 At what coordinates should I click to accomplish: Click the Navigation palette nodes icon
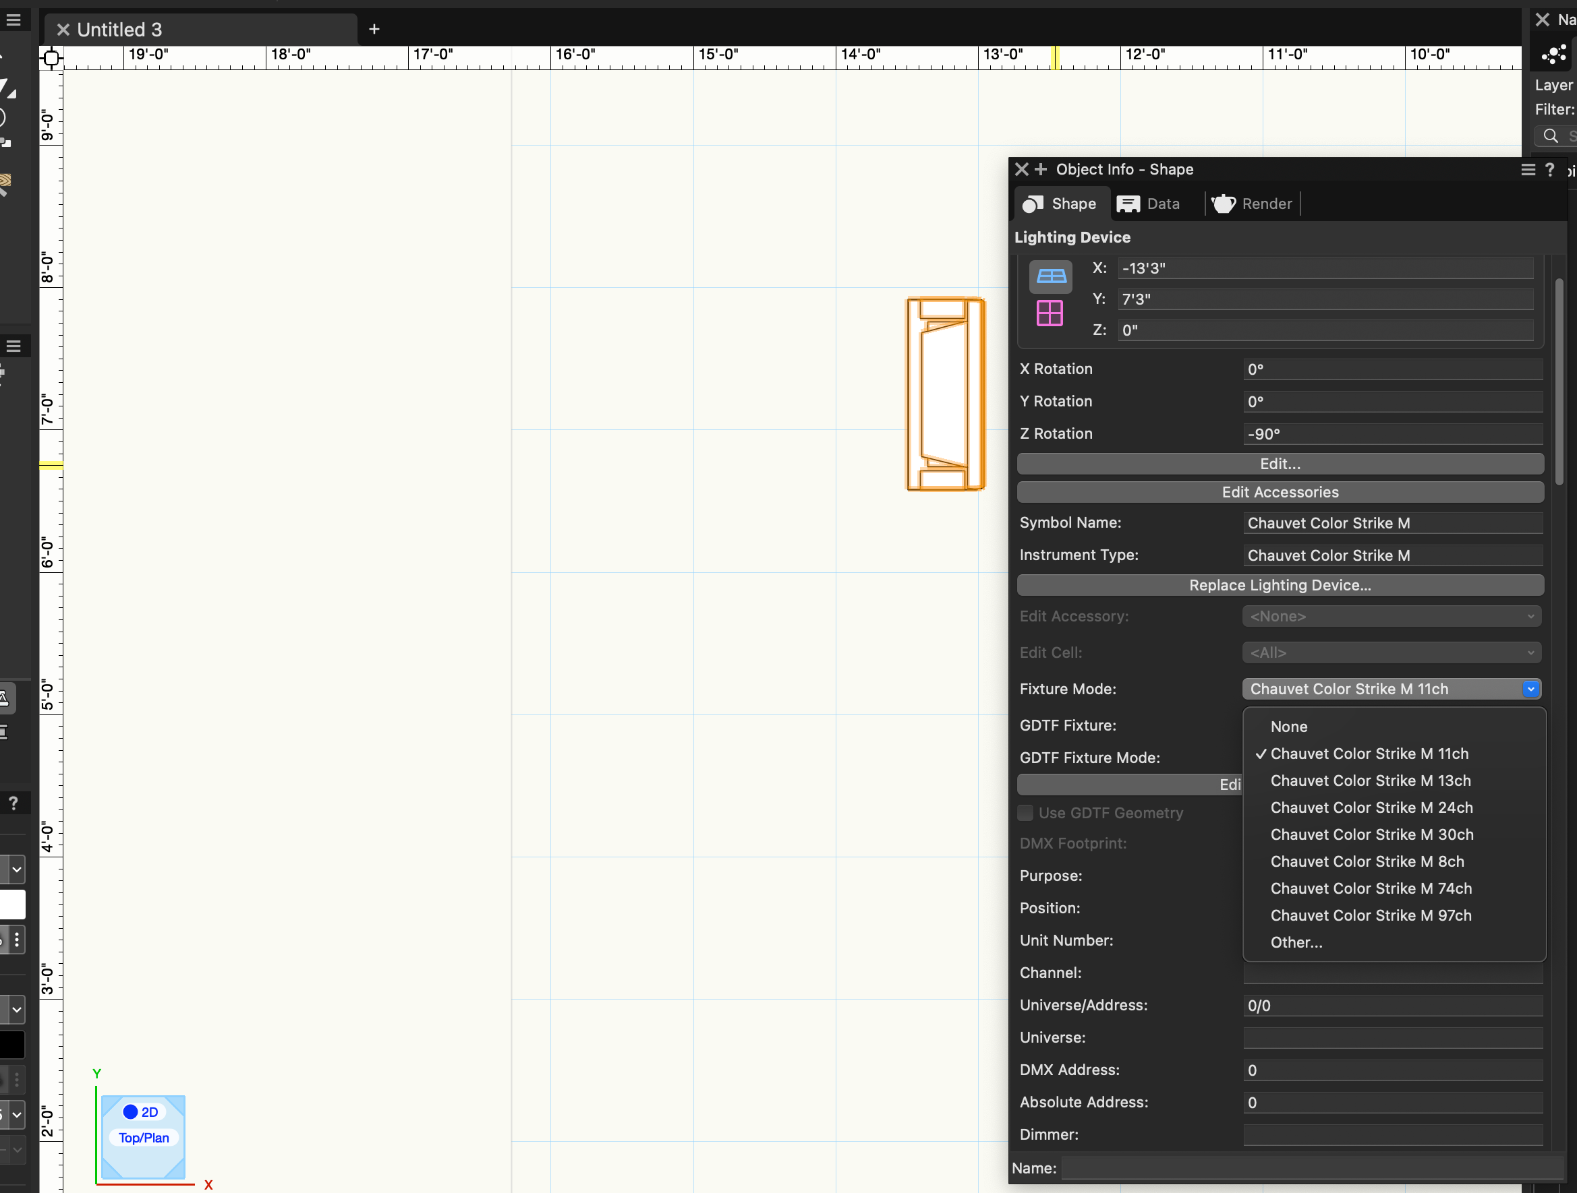tap(1553, 55)
